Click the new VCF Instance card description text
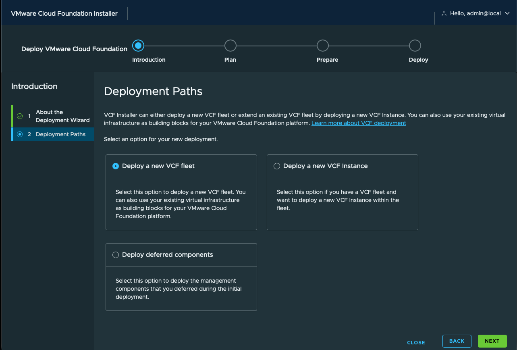Screen dimensions: 517x350 (338, 200)
